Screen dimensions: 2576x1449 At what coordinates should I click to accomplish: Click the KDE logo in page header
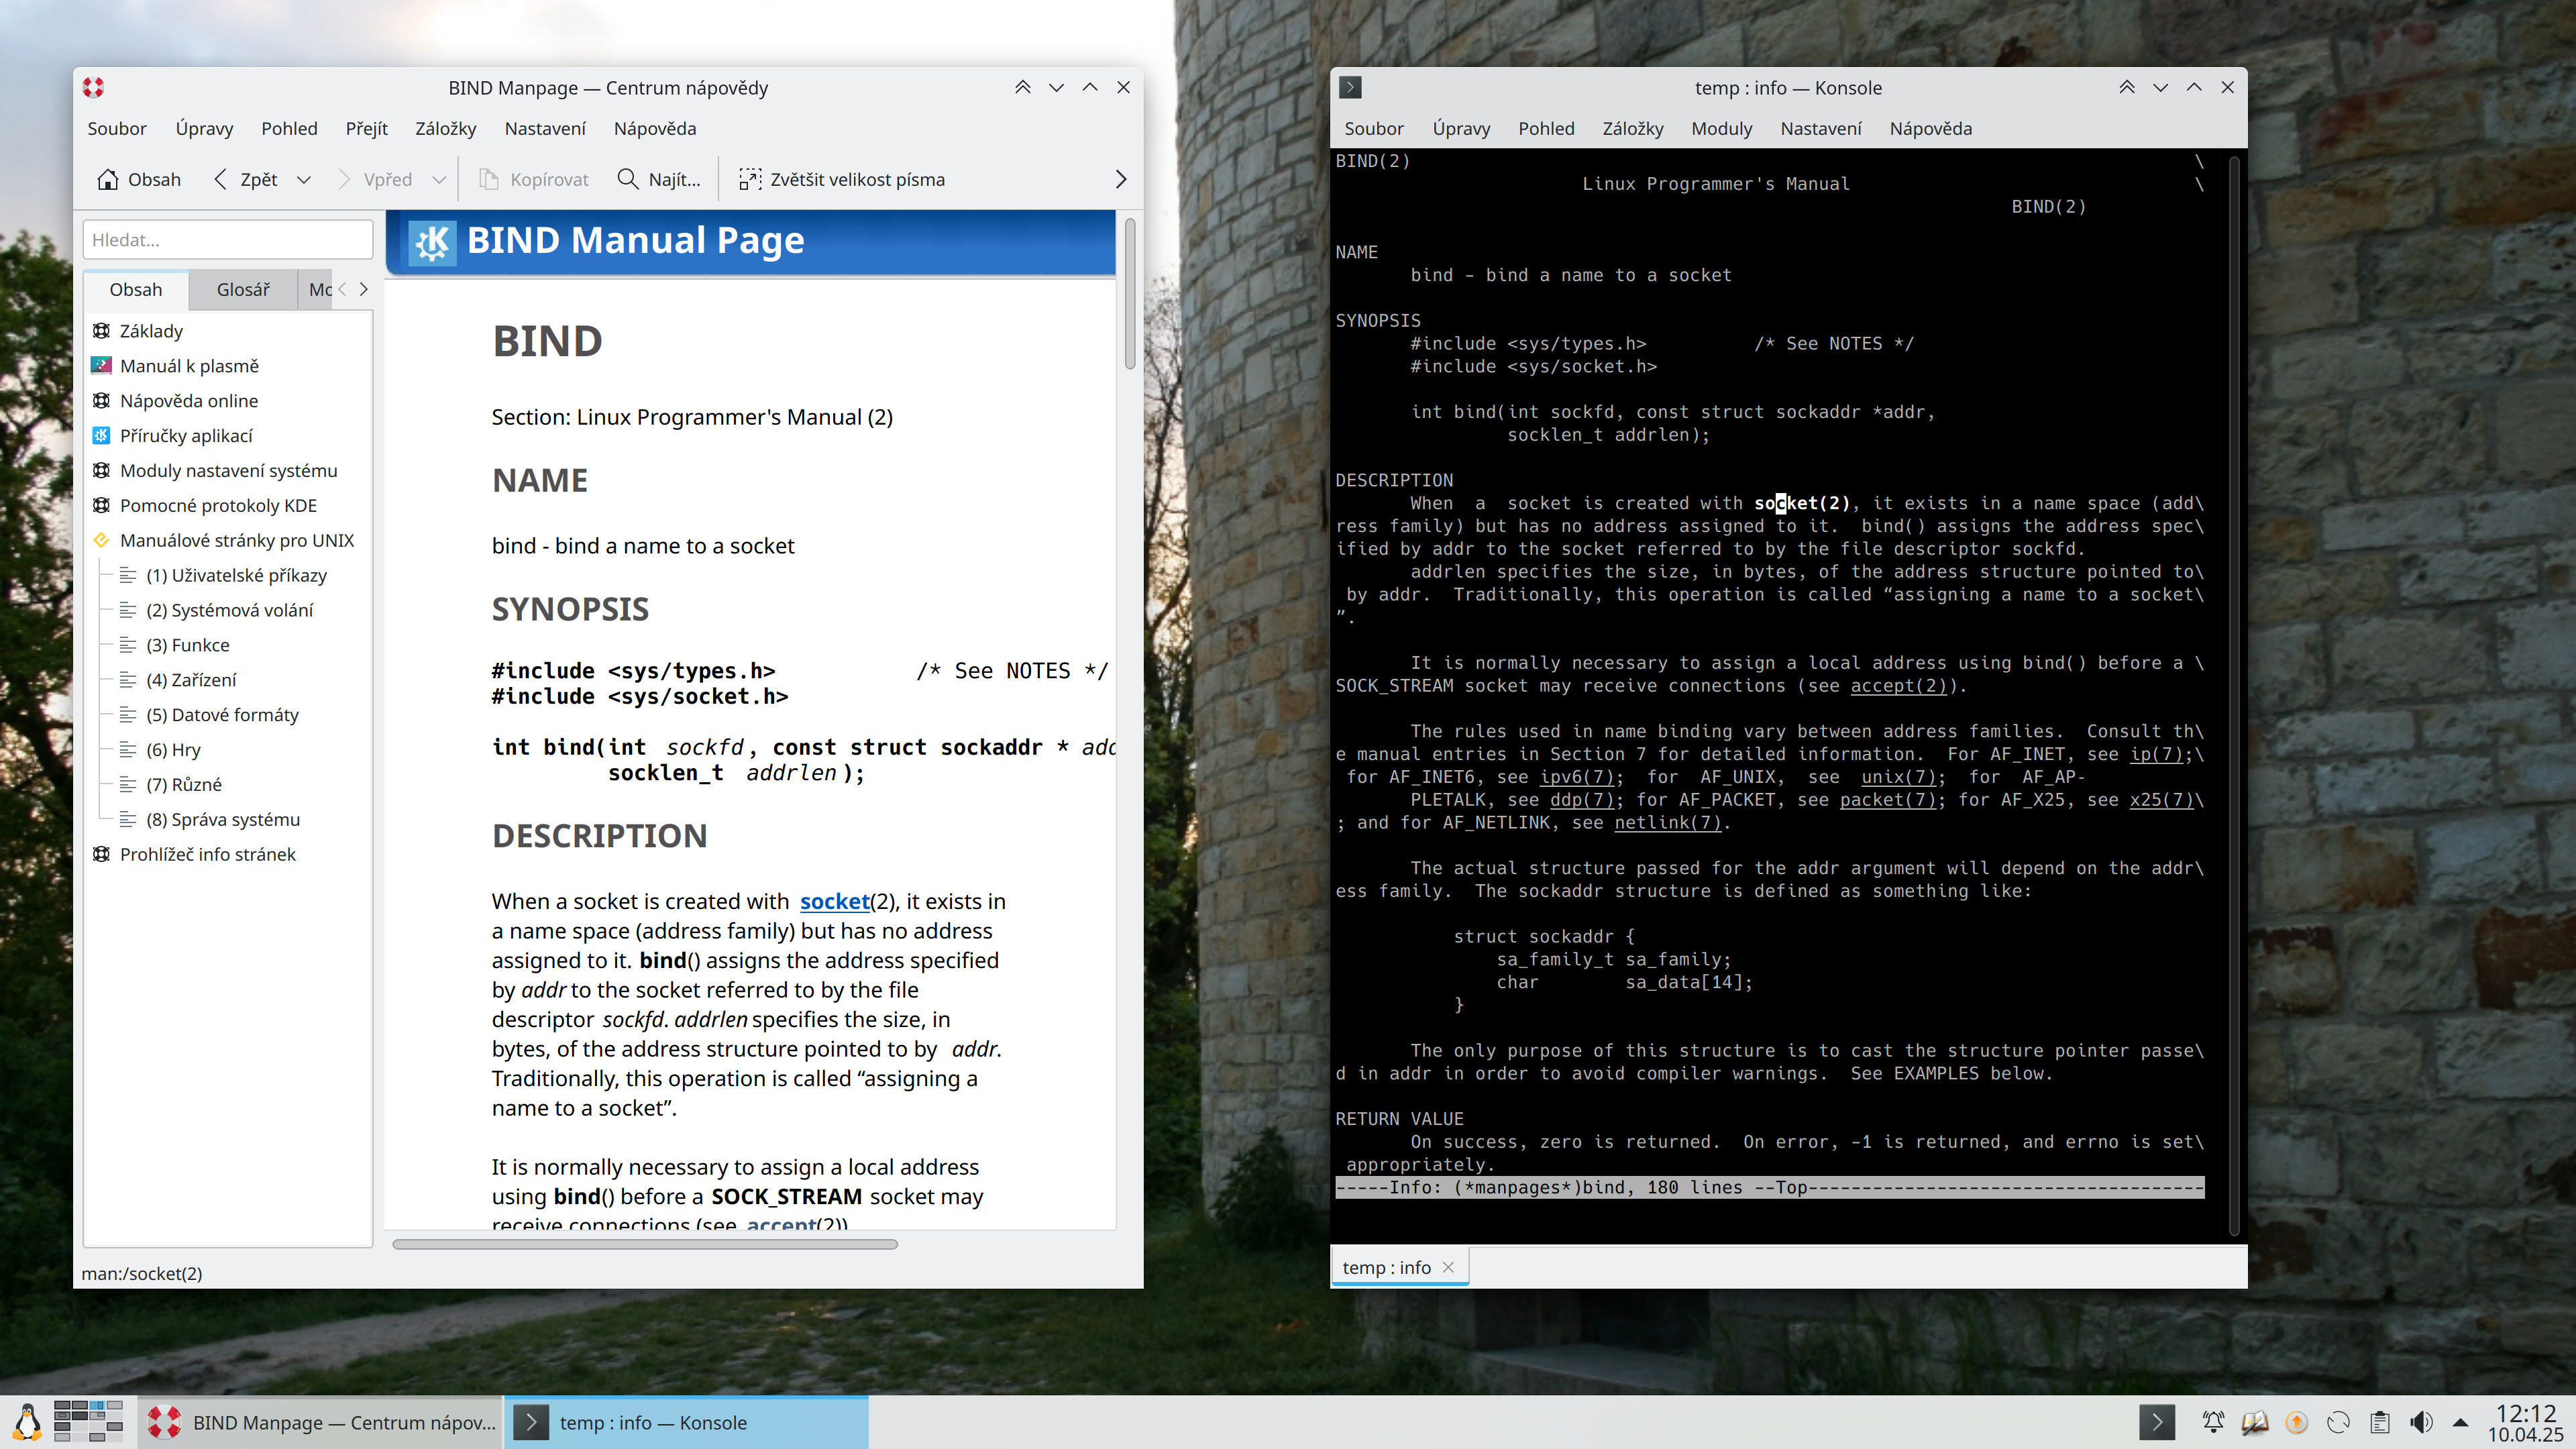pos(432,242)
